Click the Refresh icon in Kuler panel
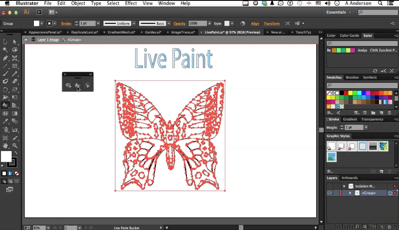 pyautogui.click(x=375, y=71)
